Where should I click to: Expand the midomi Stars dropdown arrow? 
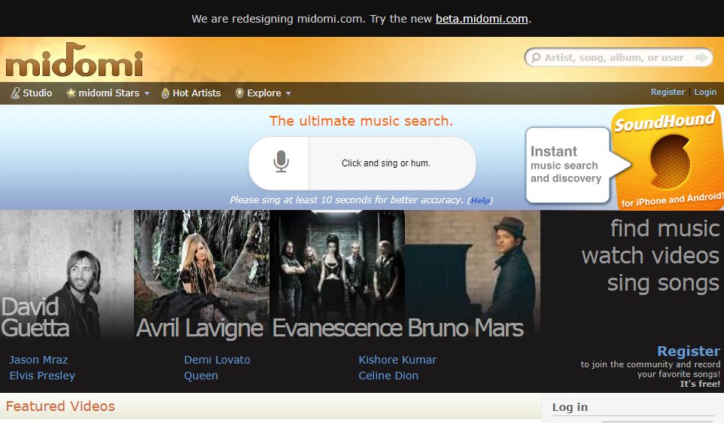click(147, 93)
